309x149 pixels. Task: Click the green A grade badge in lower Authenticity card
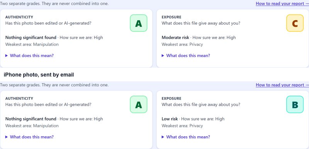point(139,104)
